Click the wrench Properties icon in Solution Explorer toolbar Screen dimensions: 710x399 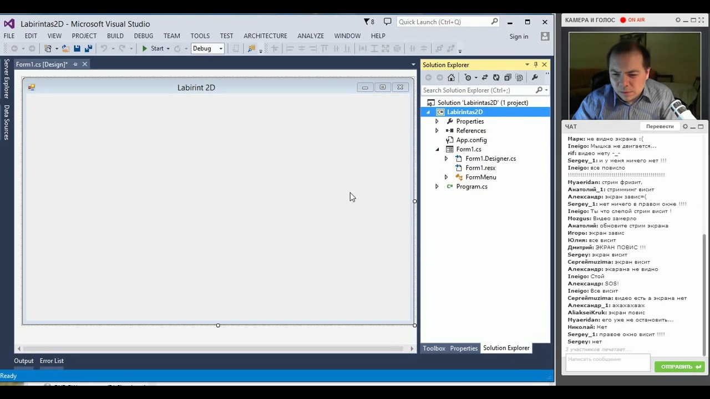click(x=535, y=78)
